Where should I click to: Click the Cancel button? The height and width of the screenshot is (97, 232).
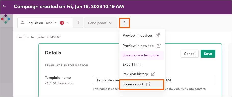tap(190, 54)
